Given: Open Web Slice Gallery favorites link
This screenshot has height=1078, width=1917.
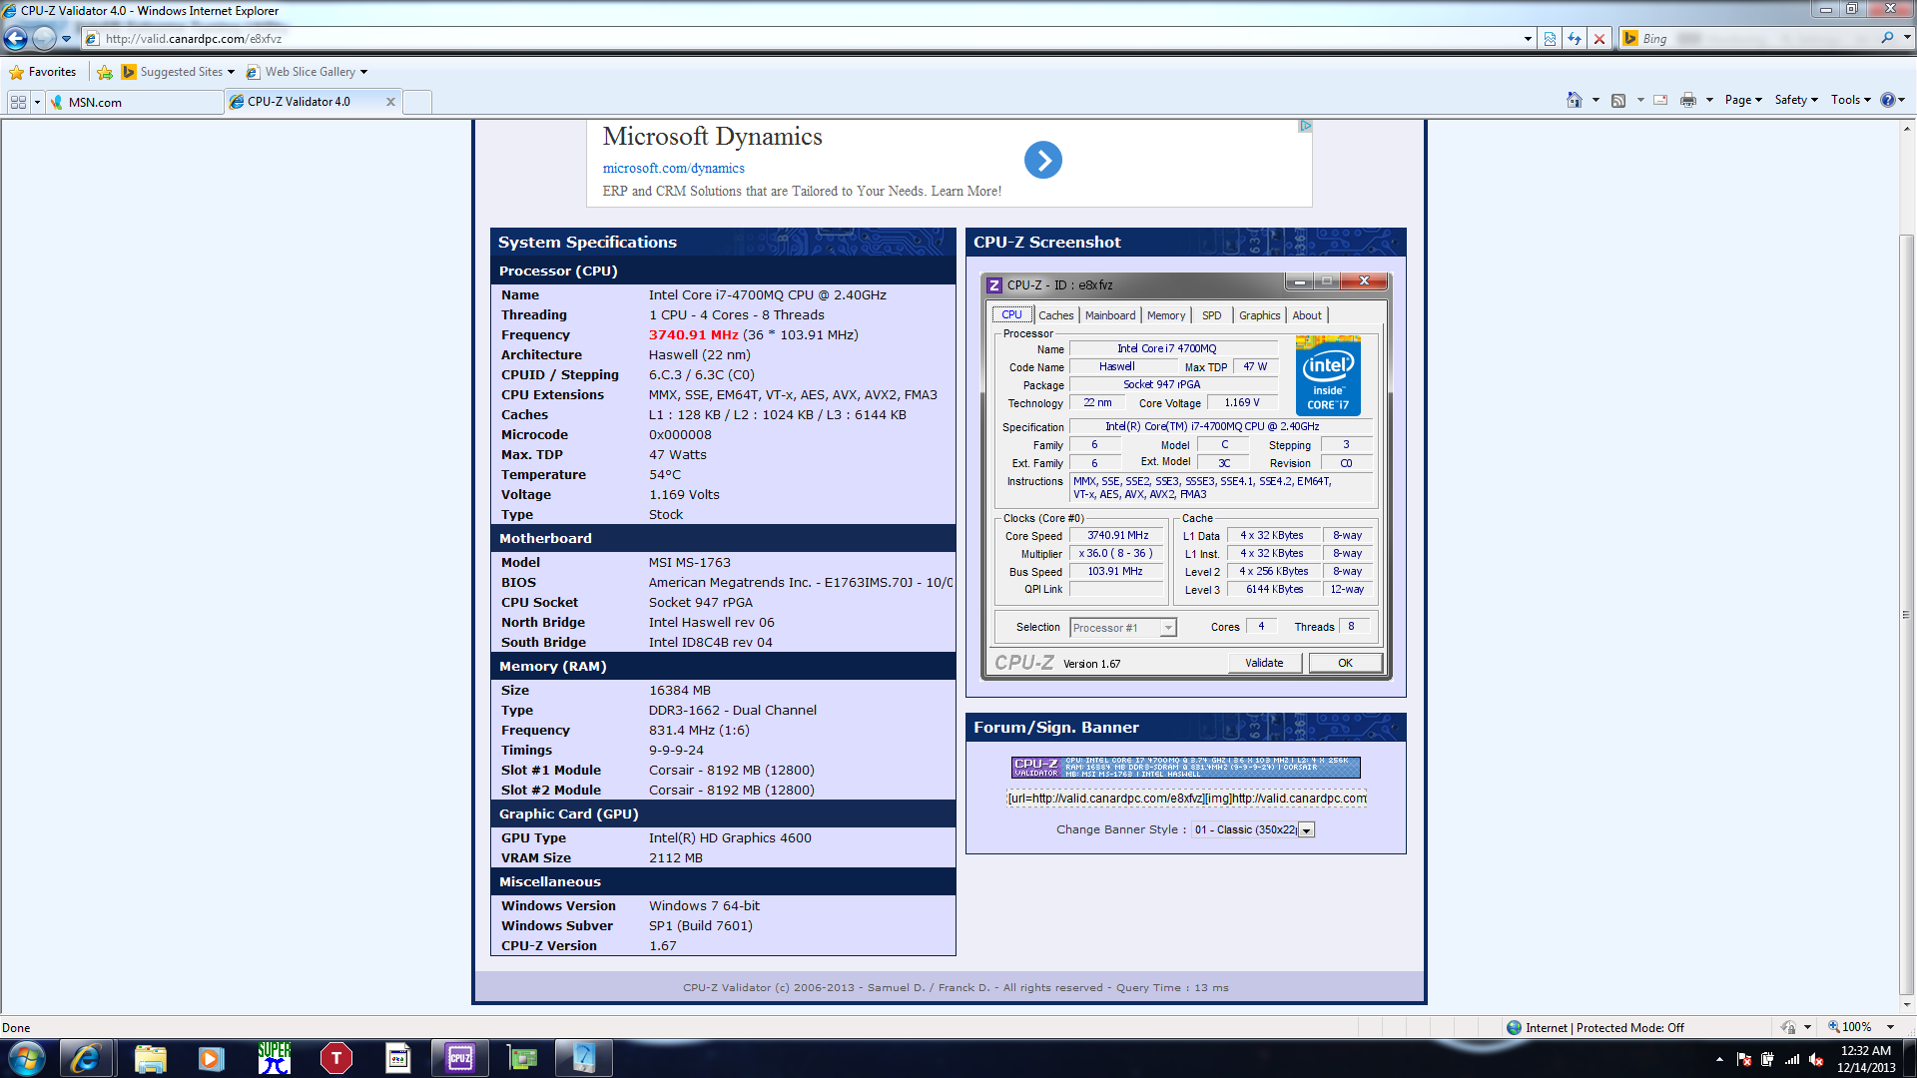Looking at the screenshot, I should pos(307,72).
